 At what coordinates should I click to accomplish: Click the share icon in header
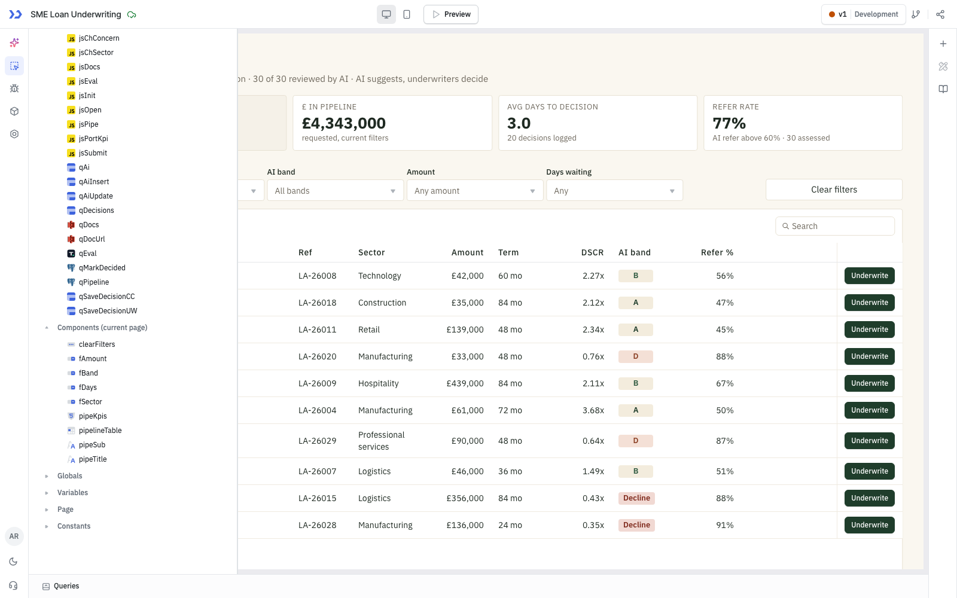pos(940,14)
